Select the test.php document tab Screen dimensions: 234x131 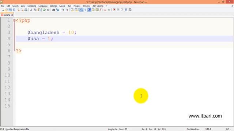pos(7,15)
